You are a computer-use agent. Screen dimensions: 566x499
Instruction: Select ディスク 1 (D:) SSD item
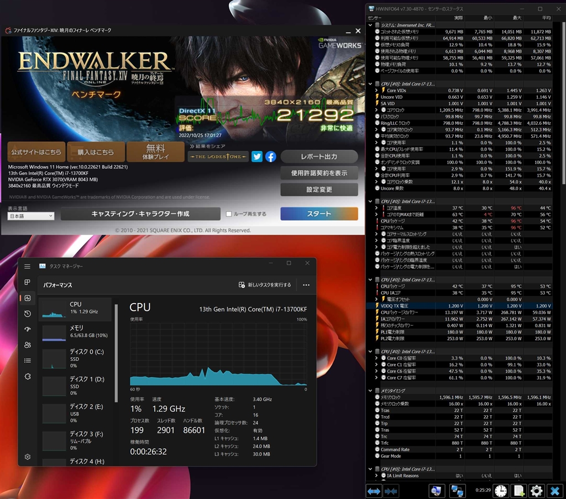click(x=75, y=386)
